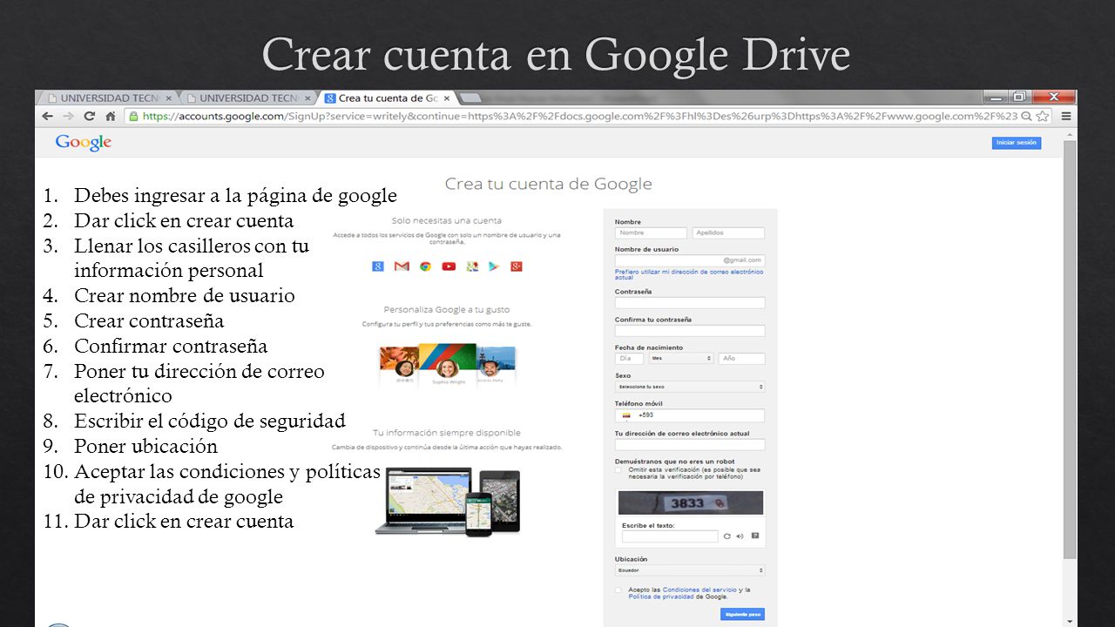Check 'Omitir esta verificación' checkbox
Image resolution: width=1115 pixels, height=627 pixels.
tap(618, 470)
